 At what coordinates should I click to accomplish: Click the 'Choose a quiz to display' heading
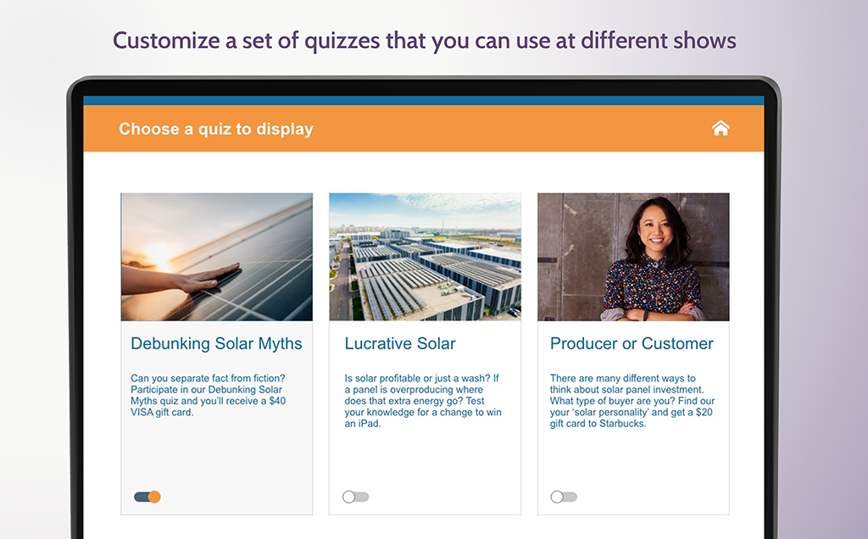[x=216, y=129]
